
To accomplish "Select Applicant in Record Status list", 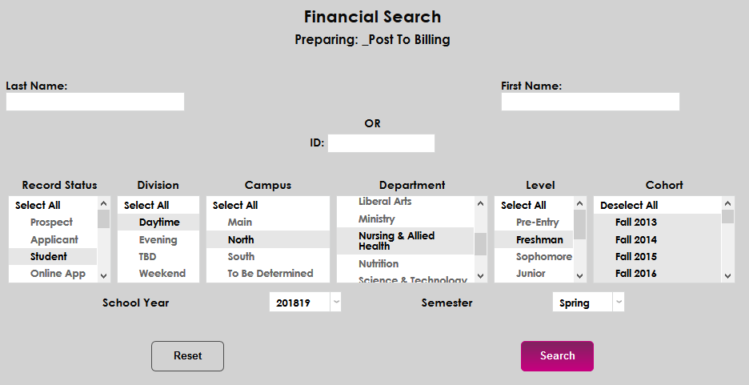I will tap(54, 240).
